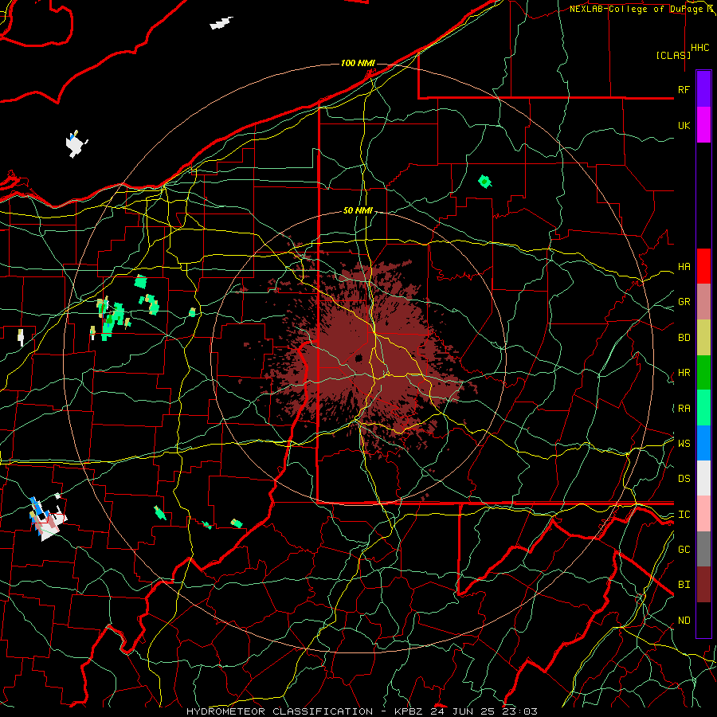This screenshot has height=717, width=717.
Task: Click the IC legend label
Action: click(x=684, y=515)
